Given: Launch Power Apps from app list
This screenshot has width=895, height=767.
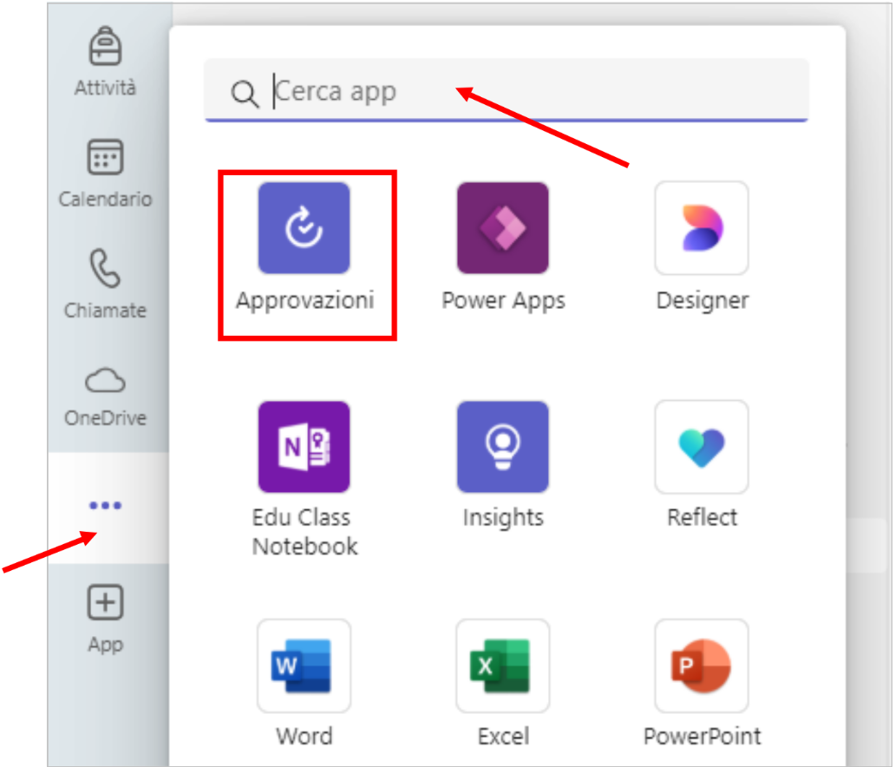Looking at the screenshot, I should tap(503, 228).
